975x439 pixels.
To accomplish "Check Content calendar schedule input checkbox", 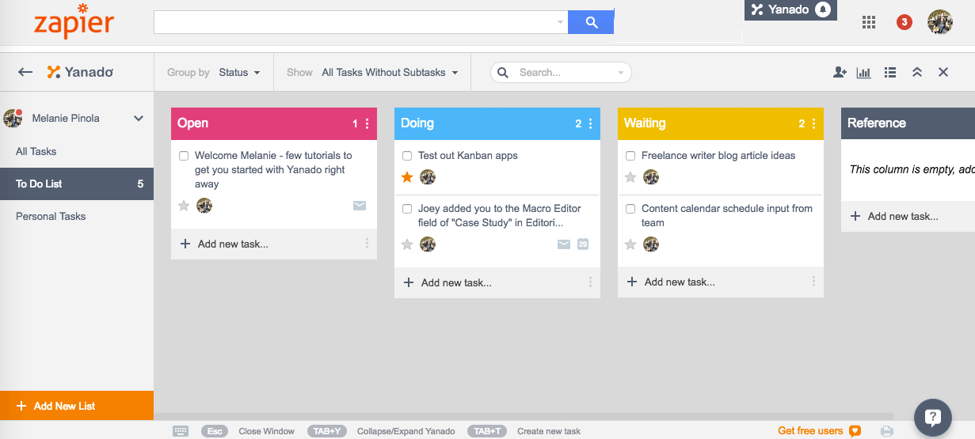I will coord(630,209).
